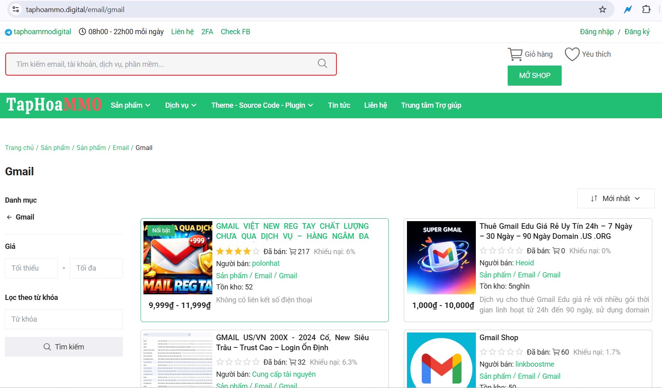Open the Đăng nhập link

[597, 32]
